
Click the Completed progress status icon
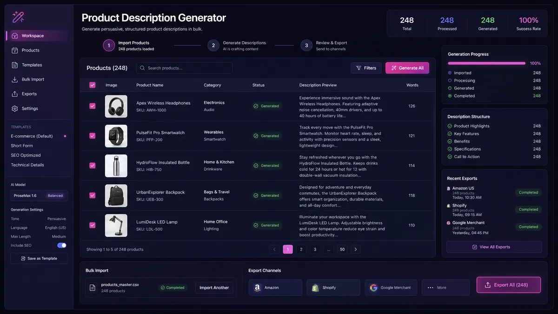tap(450, 96)
